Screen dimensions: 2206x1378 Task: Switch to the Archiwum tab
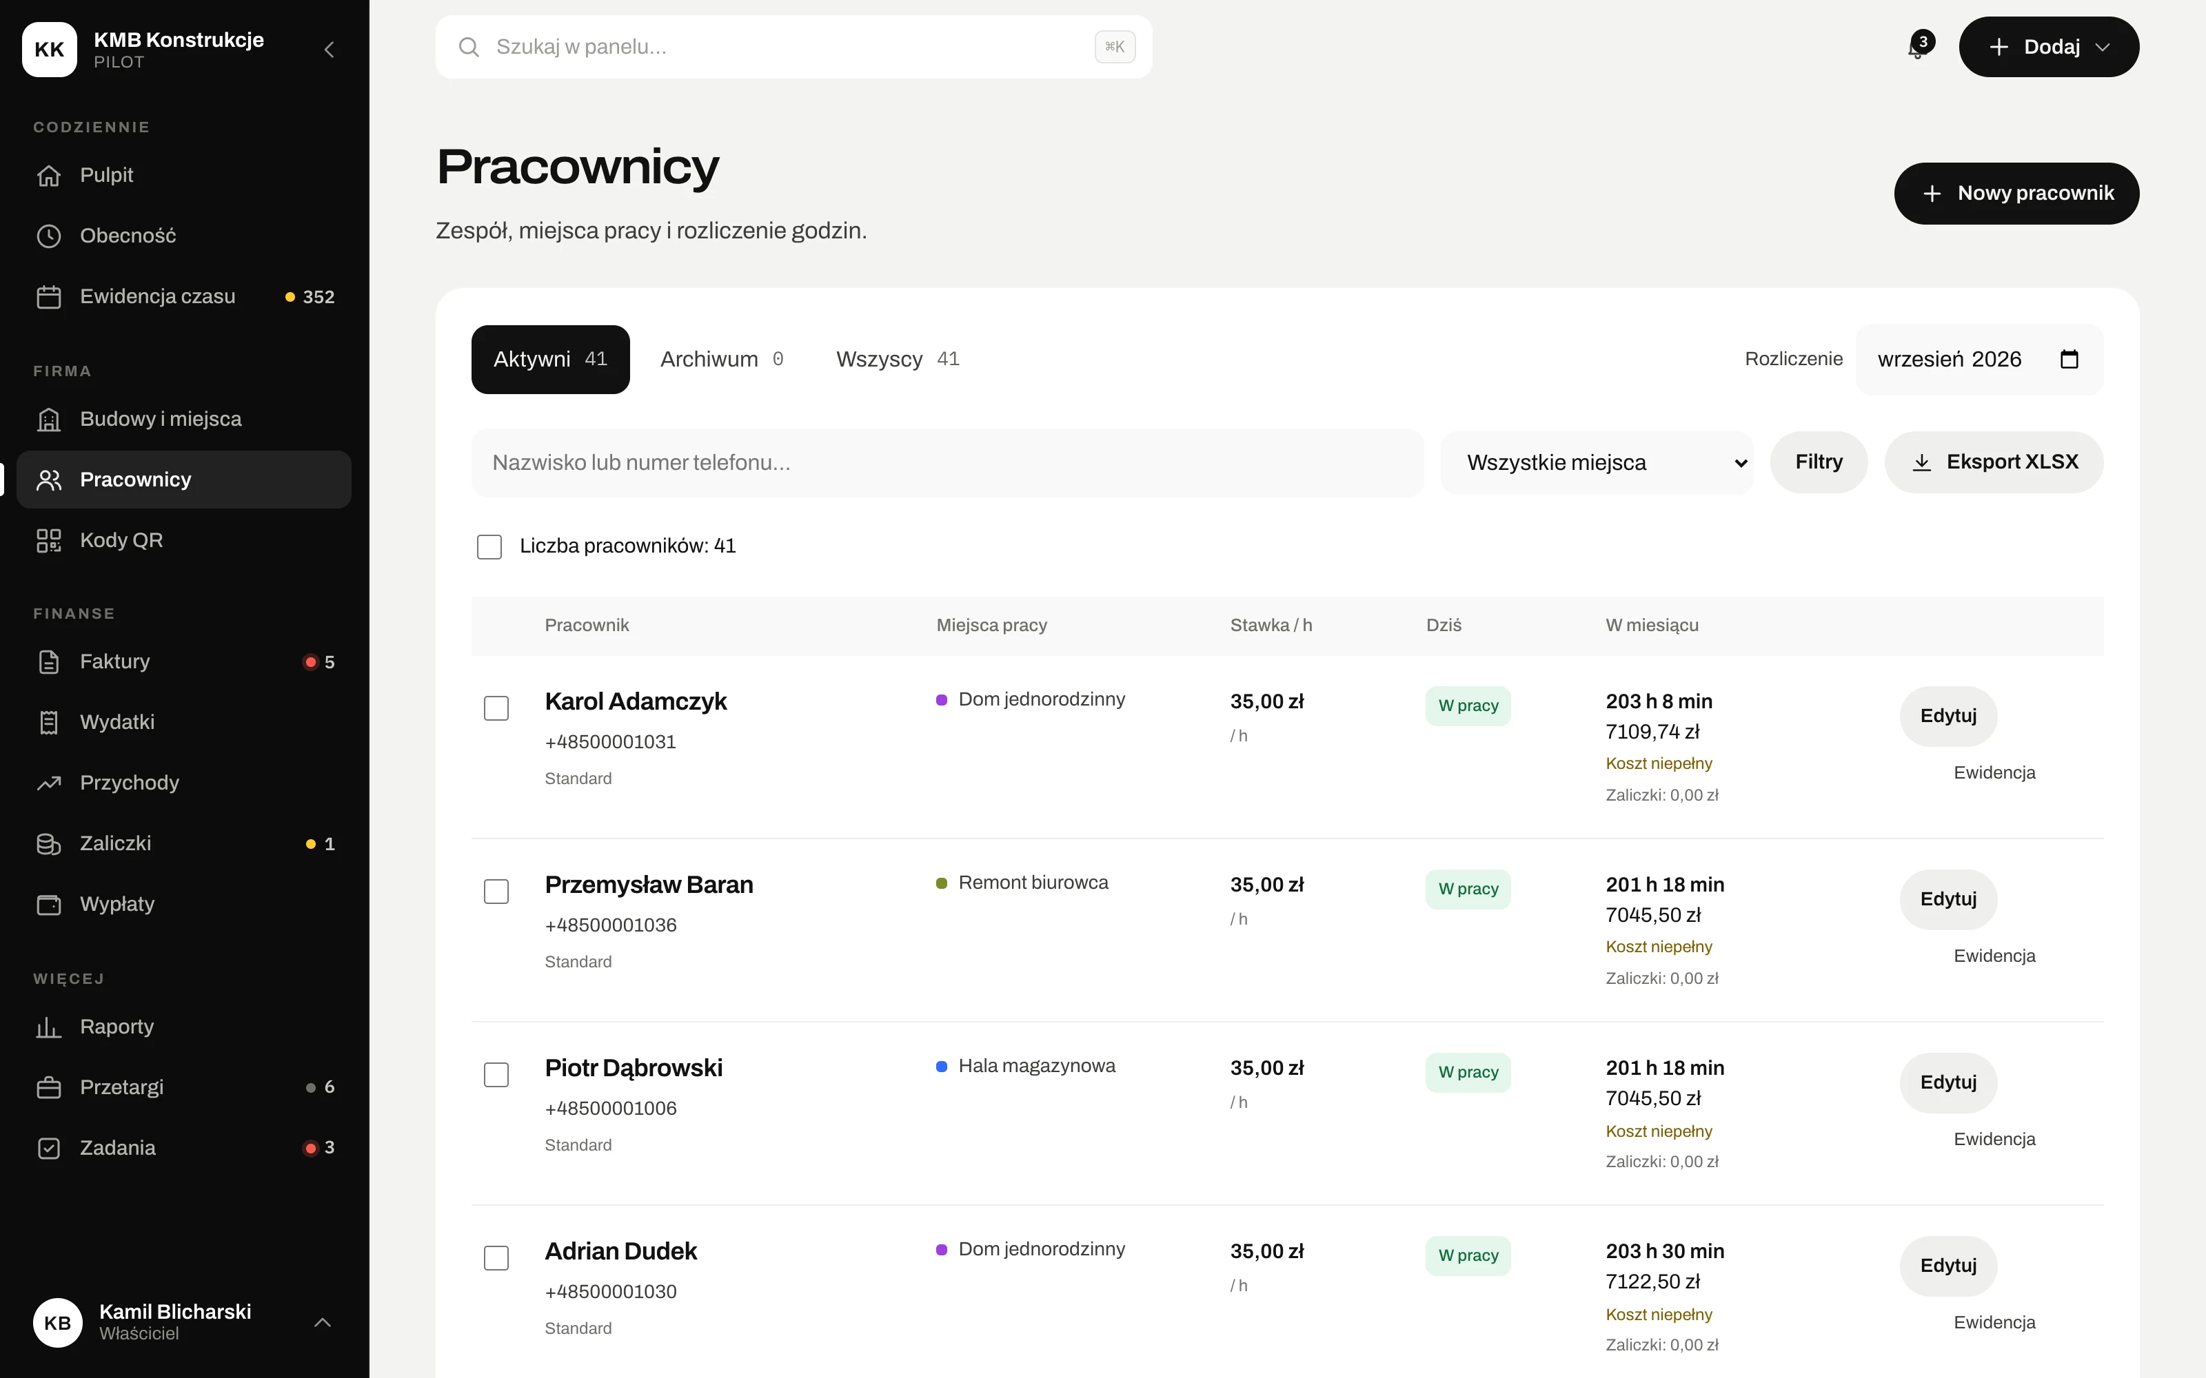721,359
